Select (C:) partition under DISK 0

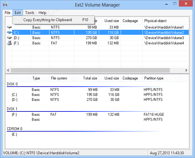coord(14,95)
